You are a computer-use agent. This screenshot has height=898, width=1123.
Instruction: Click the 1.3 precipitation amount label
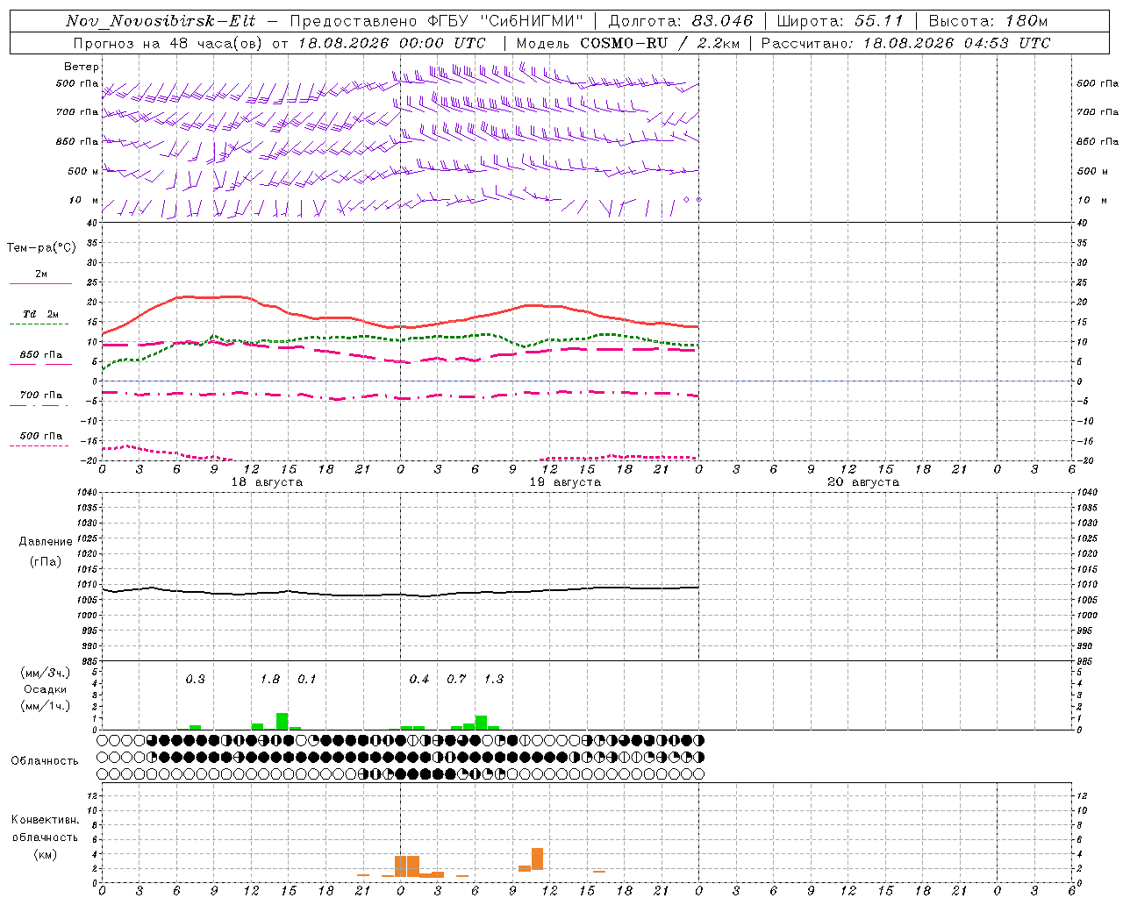pos(493,679)
